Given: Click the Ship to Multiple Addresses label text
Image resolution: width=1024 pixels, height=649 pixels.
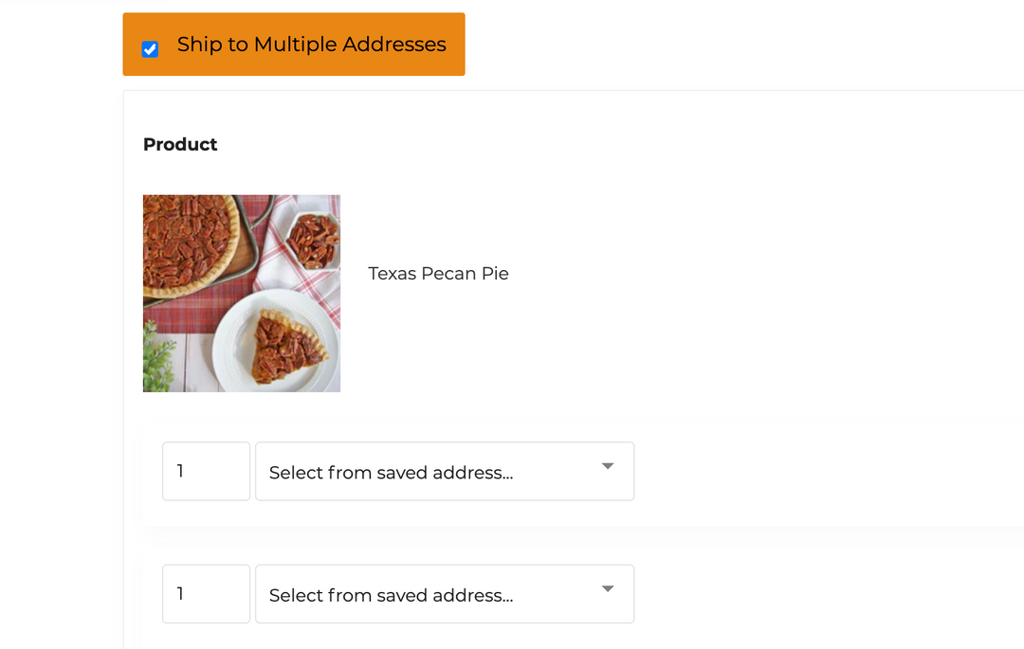Looking at the screenshot, I should point(311,45).
